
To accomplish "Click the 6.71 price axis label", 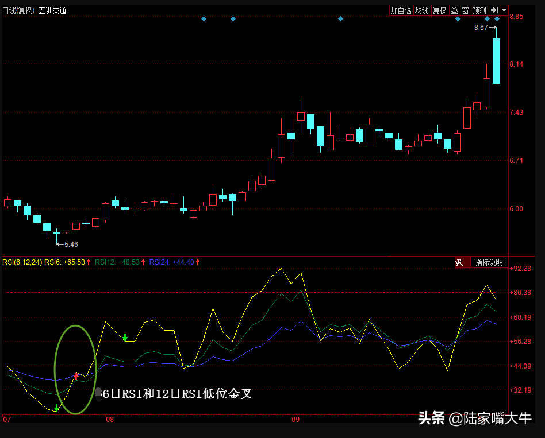I will coord(516,160).
